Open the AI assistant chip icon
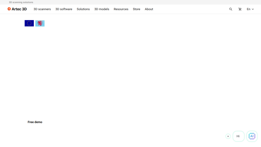This screenshot has height=147, width=261. (x=252, y=136)
